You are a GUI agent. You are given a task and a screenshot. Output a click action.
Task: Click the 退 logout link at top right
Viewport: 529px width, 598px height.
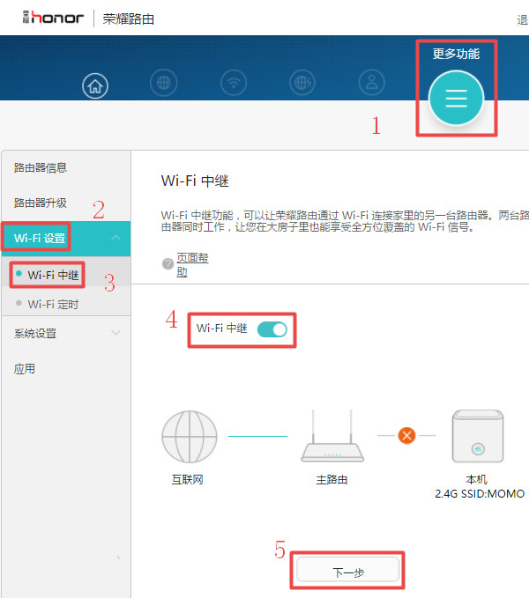[523, 20]
